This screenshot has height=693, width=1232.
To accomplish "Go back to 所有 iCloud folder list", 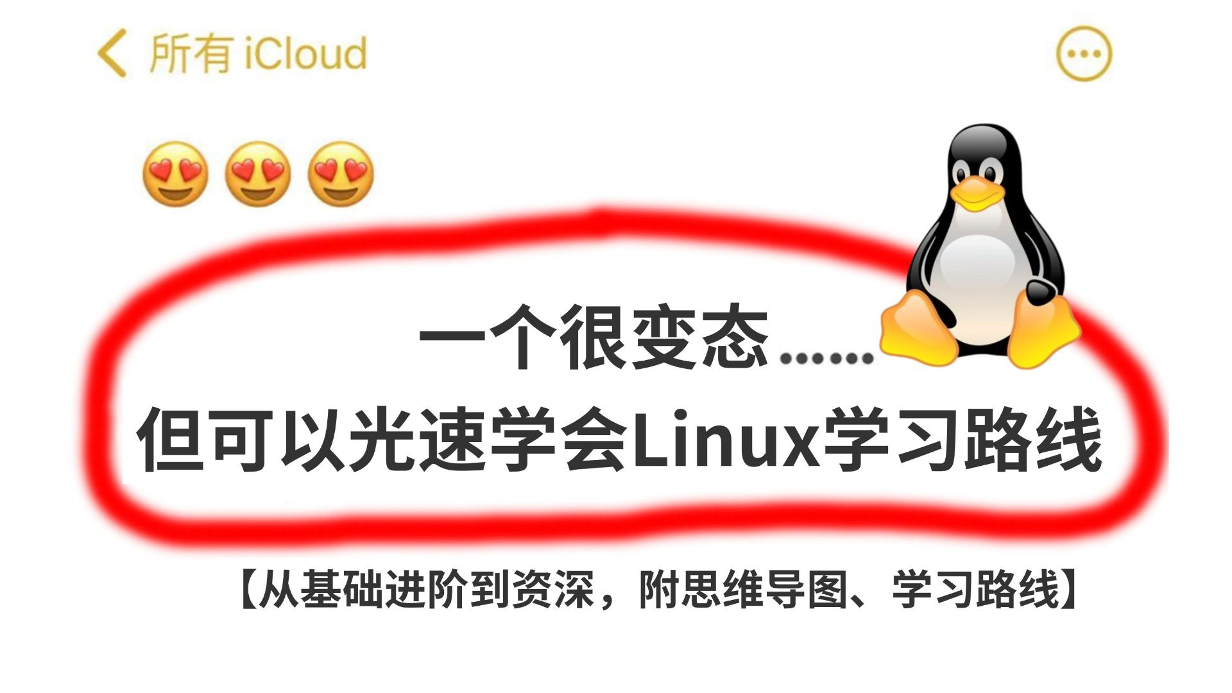I will click(x=232, y=53).
